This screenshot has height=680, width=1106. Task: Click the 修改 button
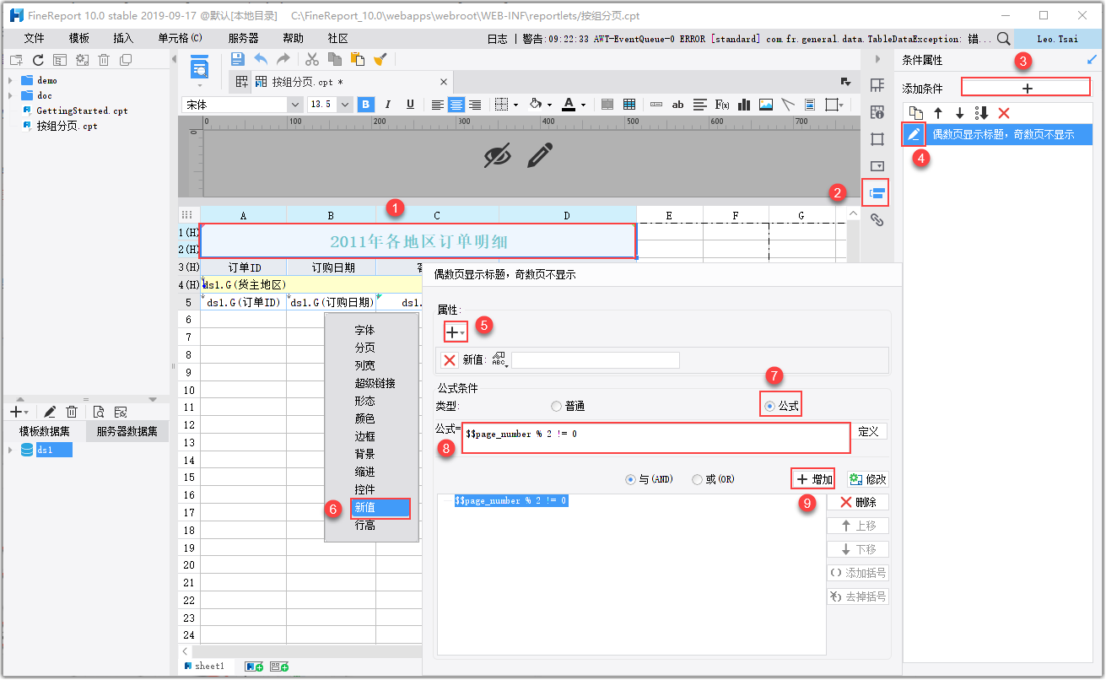(x=867, y=479)
